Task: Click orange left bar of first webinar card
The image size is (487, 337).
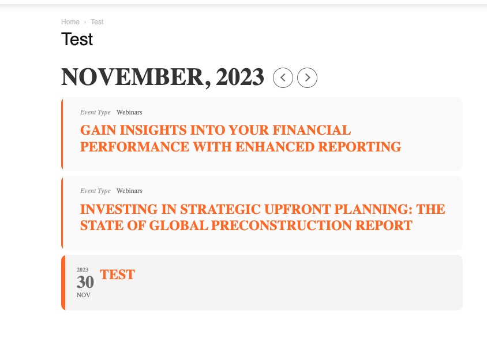Action: point(62,134)
